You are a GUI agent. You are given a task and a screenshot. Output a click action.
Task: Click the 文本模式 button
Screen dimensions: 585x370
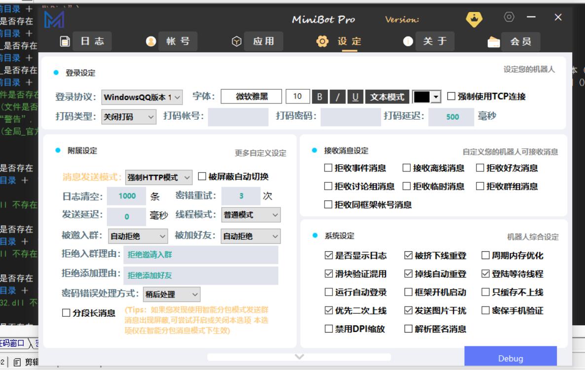(x=387, y=97)
